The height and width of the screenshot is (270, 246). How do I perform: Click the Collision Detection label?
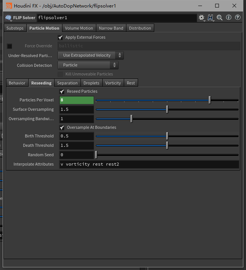pos(34,65)
